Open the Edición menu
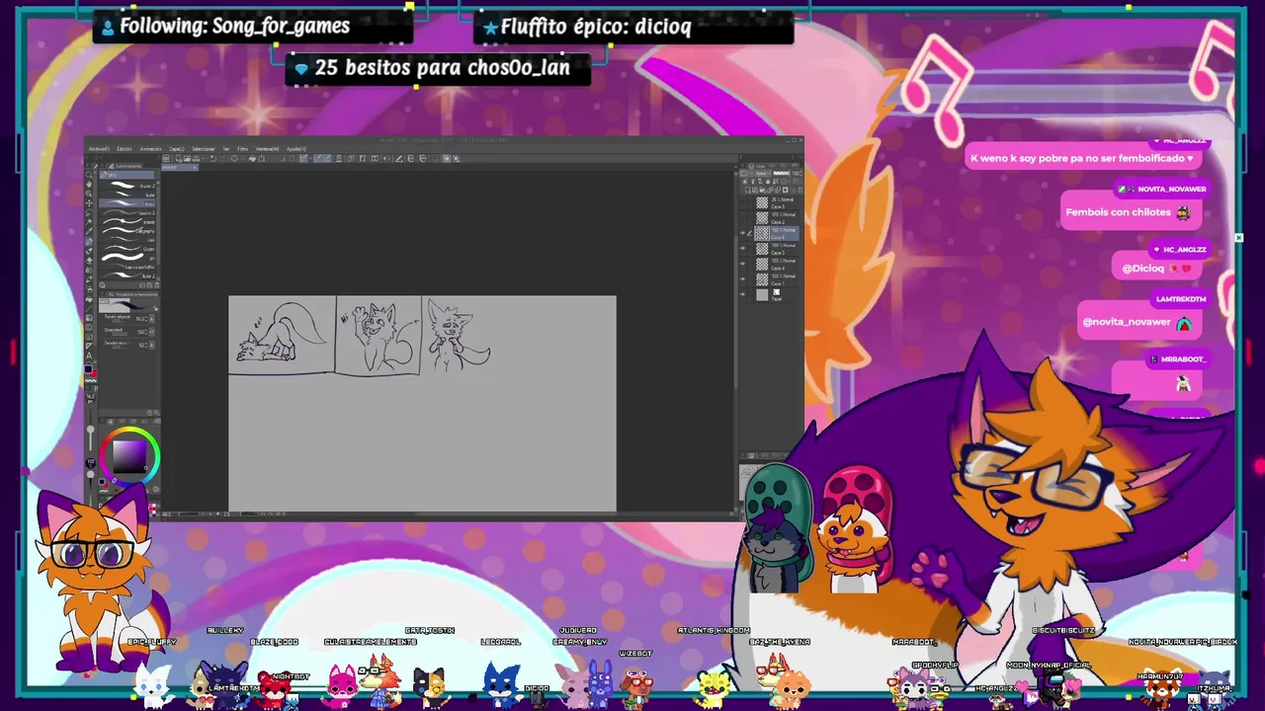 pyautogui.click(x=125, y=149)
